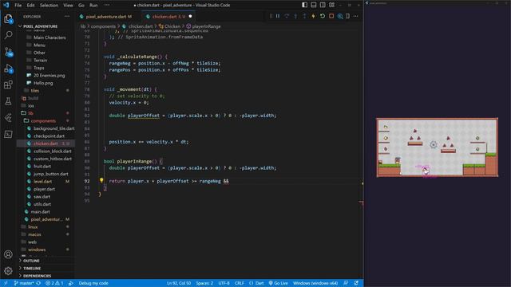Collapse the PIXEL_ADVENTURE root folder
The image size is (511, 287).
click(41, 26)
